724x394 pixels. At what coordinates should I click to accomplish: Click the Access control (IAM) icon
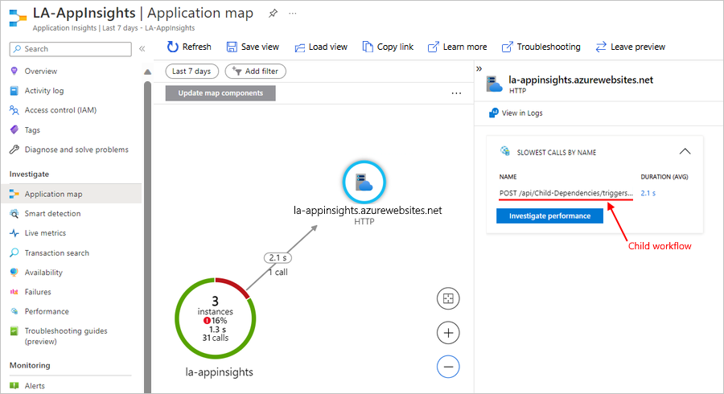point(14,110)
